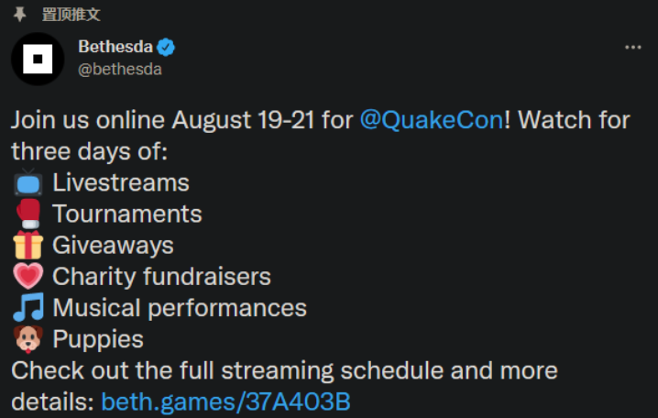
Task: Click the Giveaways text line
Action: tap(113, 246)
